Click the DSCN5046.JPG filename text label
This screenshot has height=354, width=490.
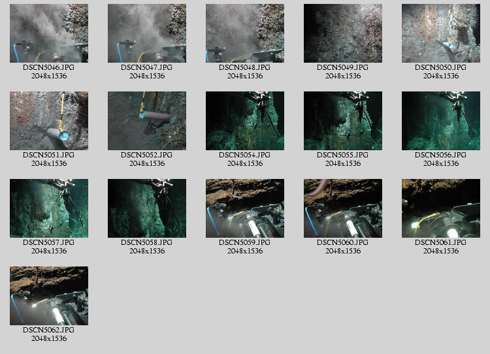(49, 68)
